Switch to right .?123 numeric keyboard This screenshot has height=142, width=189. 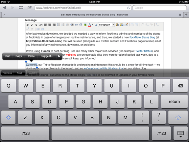pyautogui.click(x=161, y=133)
